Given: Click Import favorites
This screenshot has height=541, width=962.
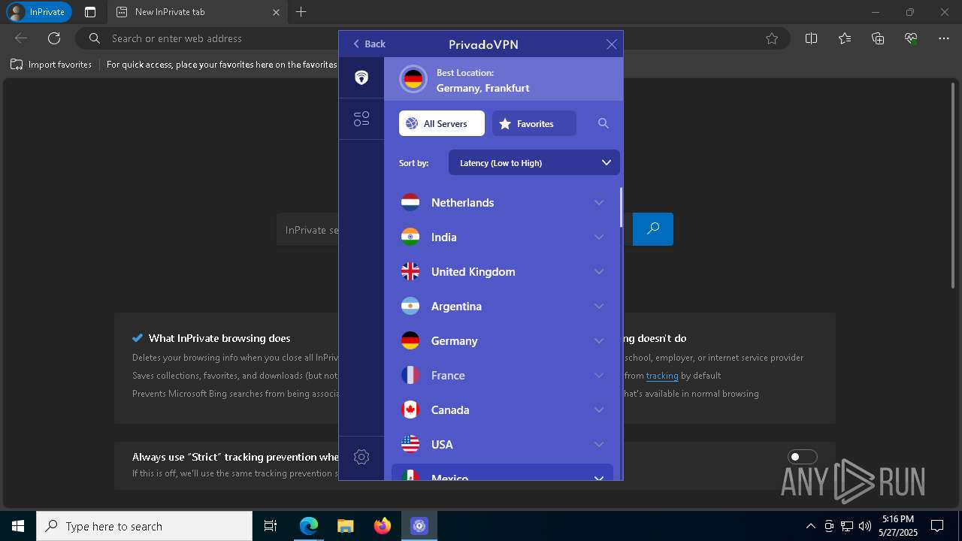Looking at the screenshot, I should [51, 65].
